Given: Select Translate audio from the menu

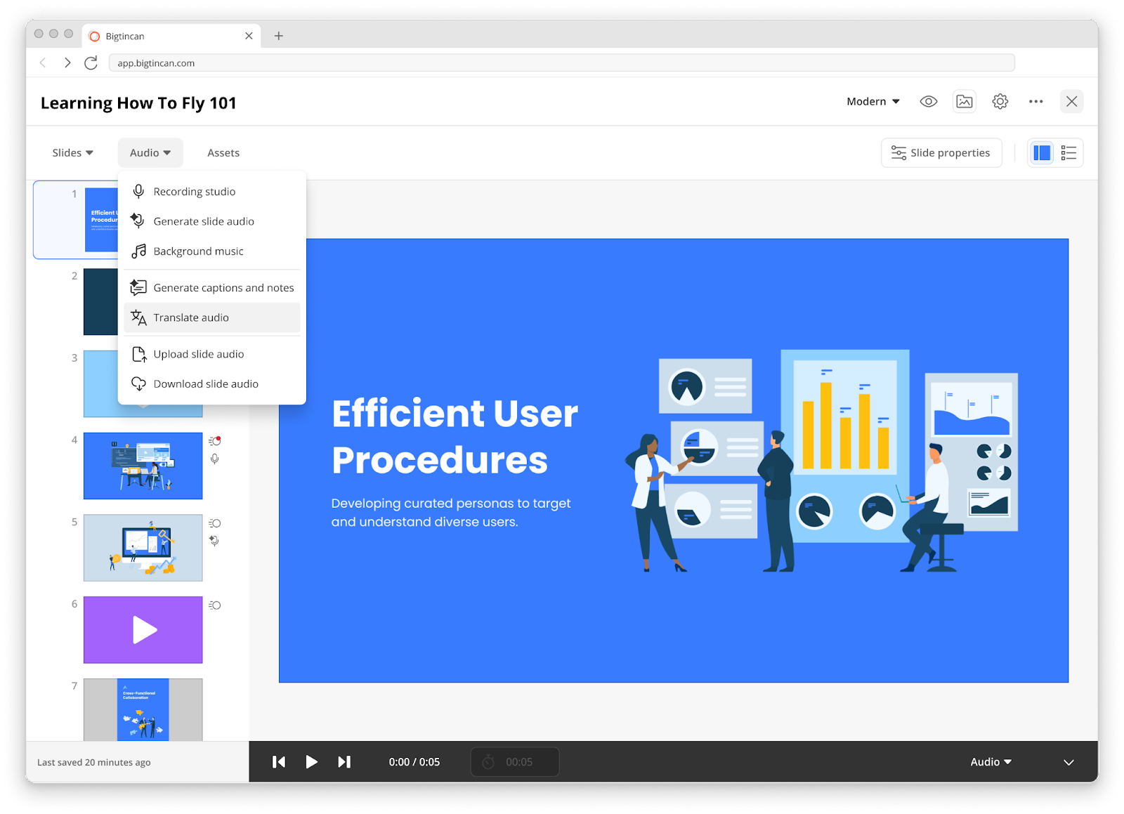Looking at the screenshot, I should coord(190,317).
